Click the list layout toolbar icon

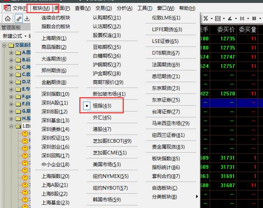[242, 18]
